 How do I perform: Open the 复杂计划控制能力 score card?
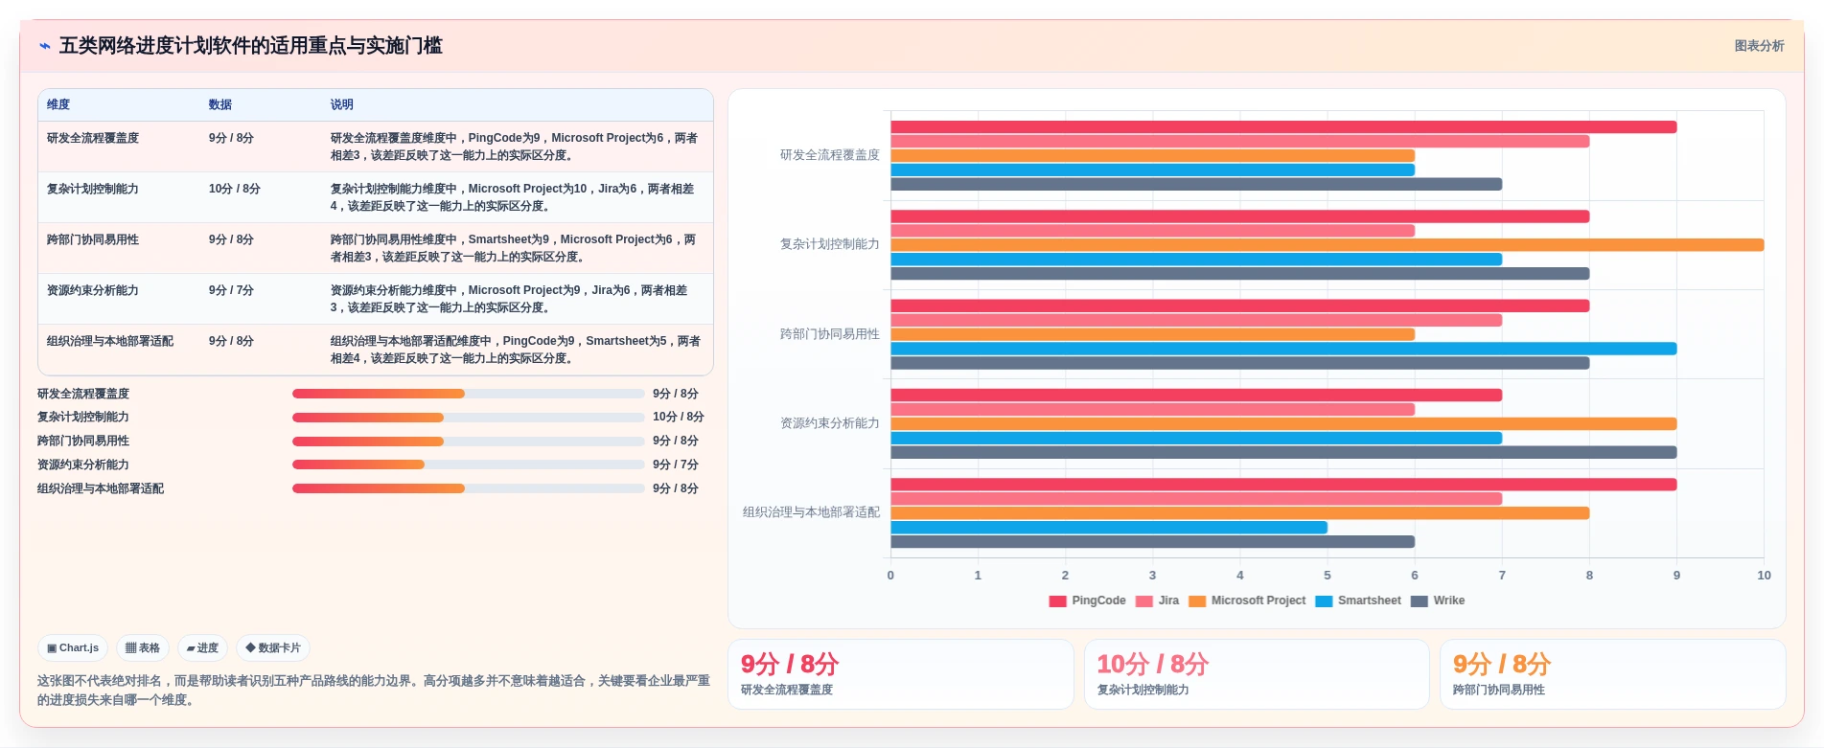1257,674
